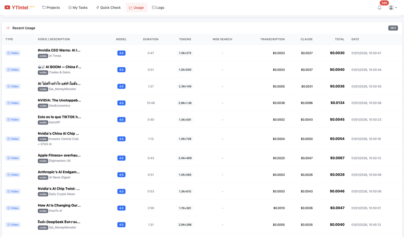Click the 240 notification count badge
This screenshot has height=237, width=404.
384,3
